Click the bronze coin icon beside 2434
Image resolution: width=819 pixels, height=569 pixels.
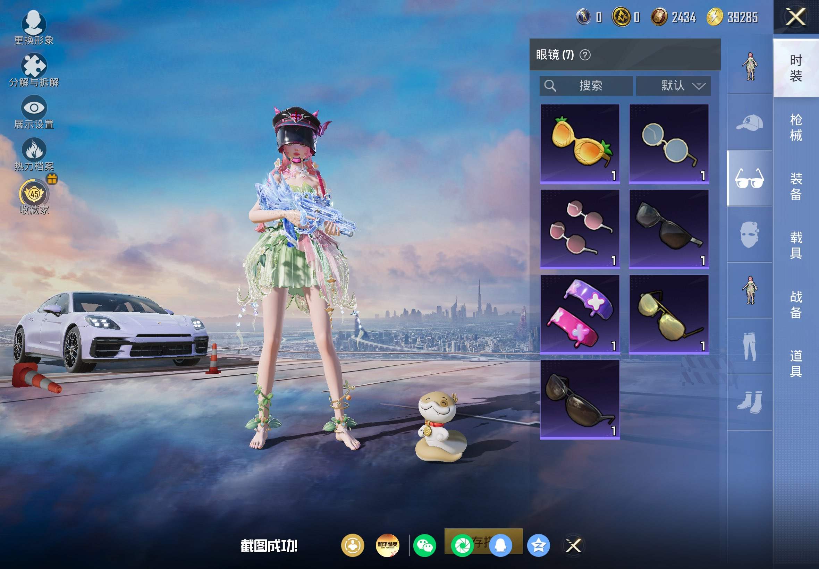click(659, 17)
